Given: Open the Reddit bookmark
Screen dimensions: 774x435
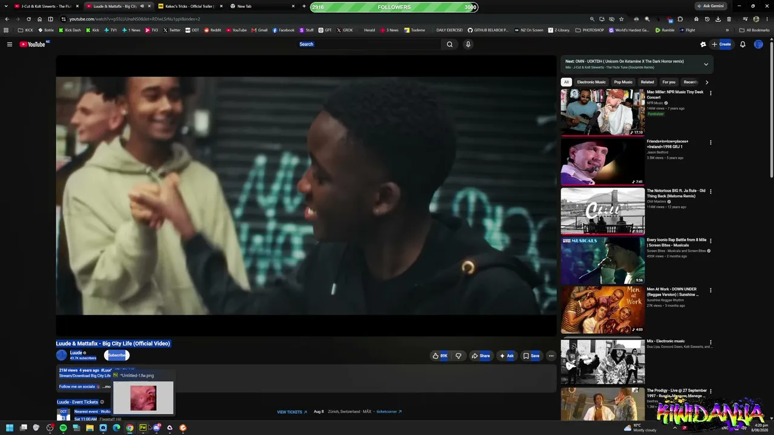Looking at the screenshot, I should [212, 30].
